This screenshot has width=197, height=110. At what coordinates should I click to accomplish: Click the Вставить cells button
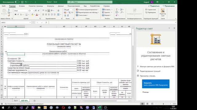106,9
